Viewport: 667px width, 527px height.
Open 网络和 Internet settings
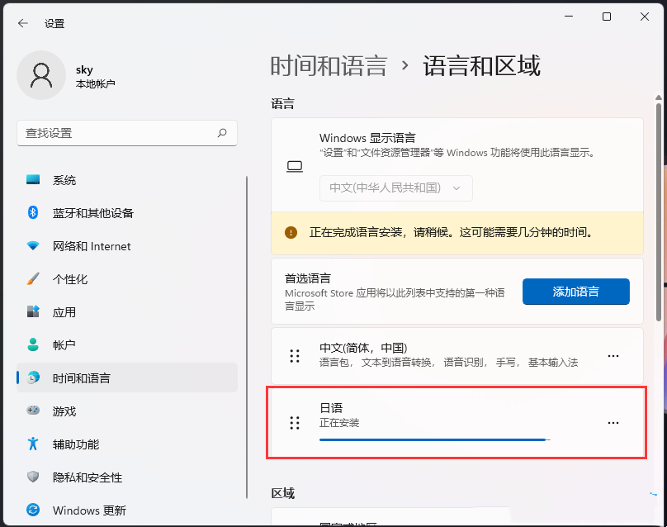(31, 245)
